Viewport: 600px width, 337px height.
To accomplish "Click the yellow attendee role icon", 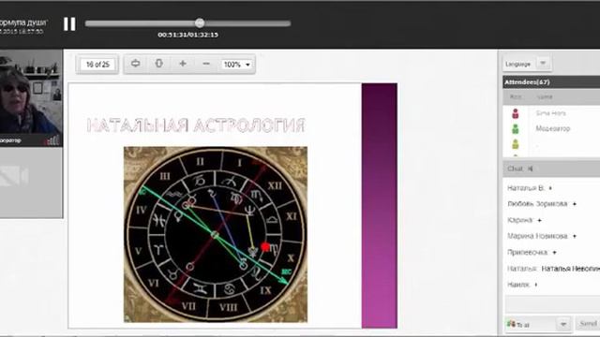I will point(516,144).
